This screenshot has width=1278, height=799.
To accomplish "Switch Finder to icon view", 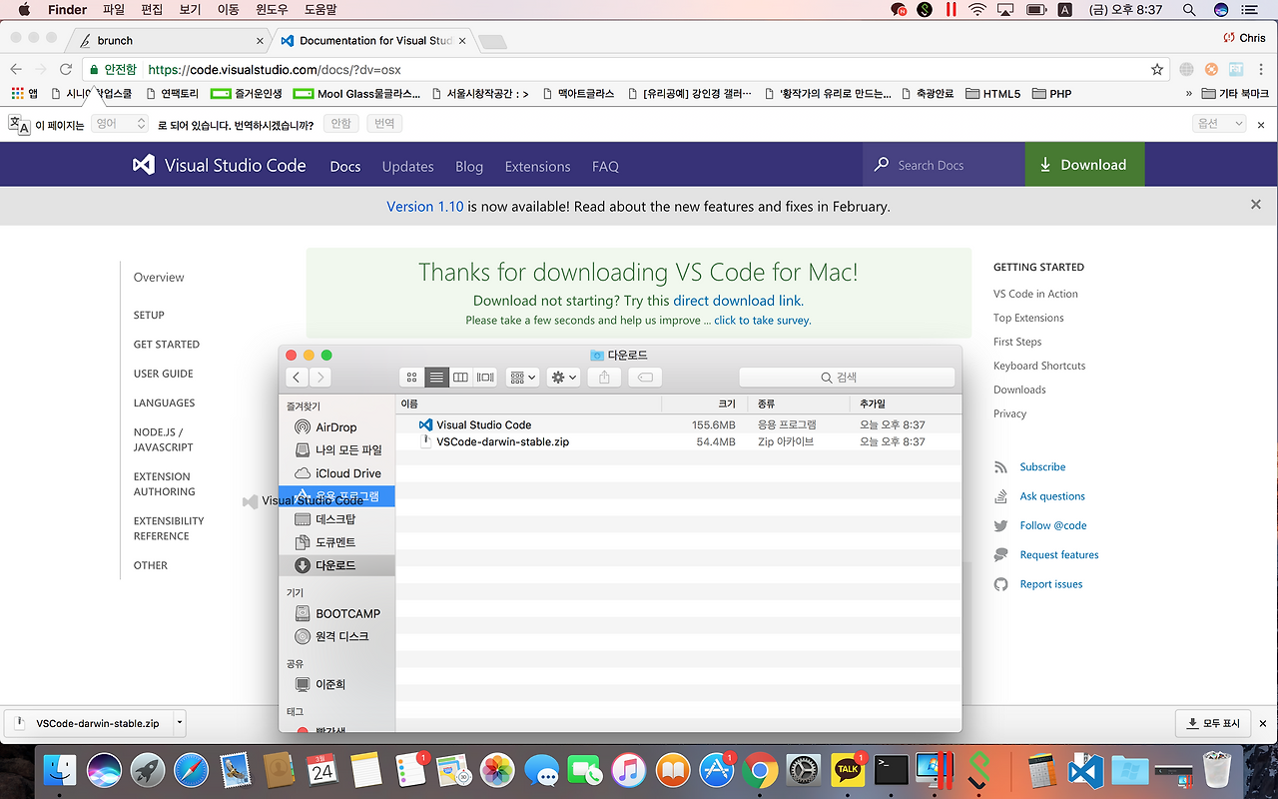I will pyautogui.click(x=411, y=378).
